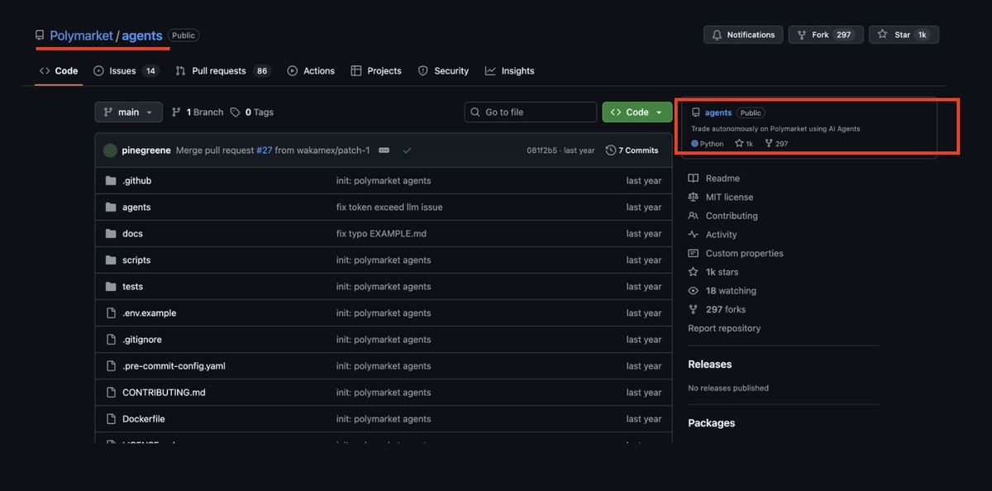The width and height of the screenshot is (992, 491).
Task: Focus the Go to file search field
Action: [530, 112]
